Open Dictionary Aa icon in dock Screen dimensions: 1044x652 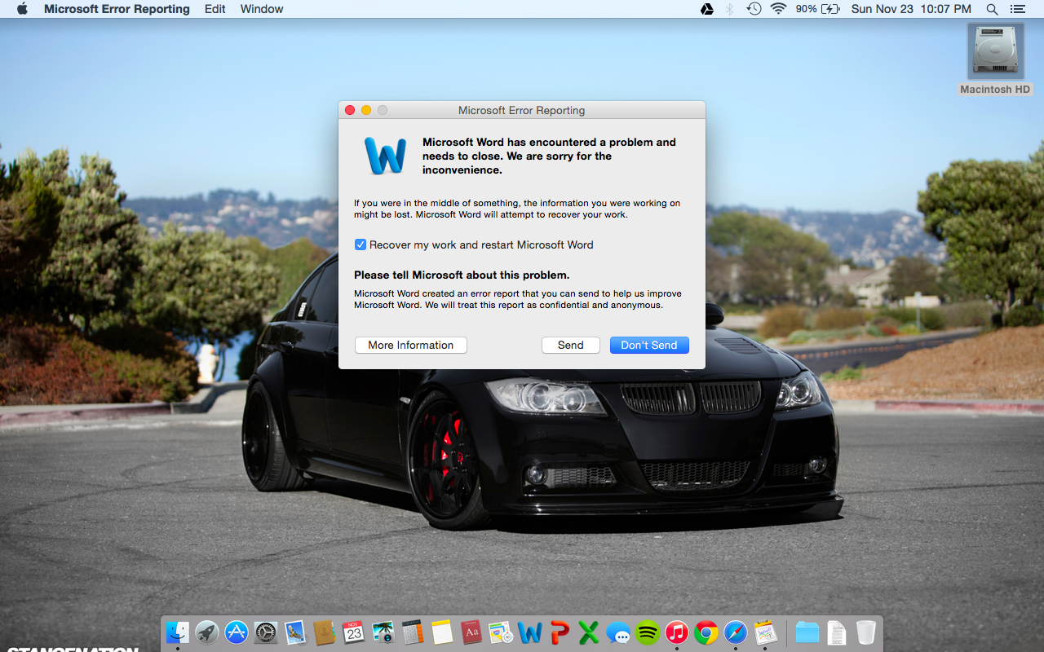[x=471, y=632]
